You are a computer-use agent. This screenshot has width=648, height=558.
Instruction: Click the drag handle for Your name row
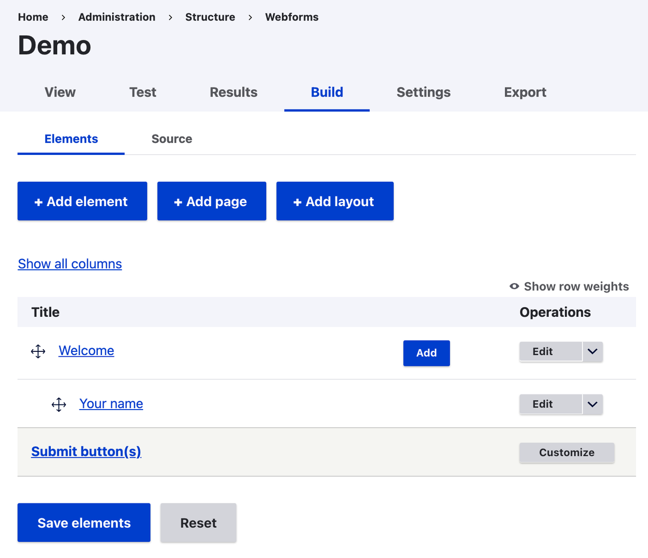(x=59, y=404)
